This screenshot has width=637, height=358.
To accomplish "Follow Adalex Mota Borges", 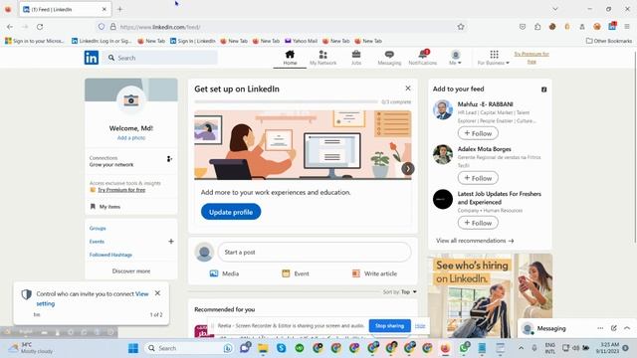I will coord(478,178).
